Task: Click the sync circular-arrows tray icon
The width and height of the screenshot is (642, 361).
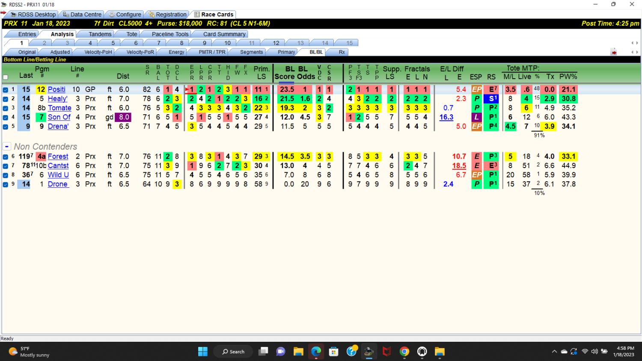Action: coord(574,352)
